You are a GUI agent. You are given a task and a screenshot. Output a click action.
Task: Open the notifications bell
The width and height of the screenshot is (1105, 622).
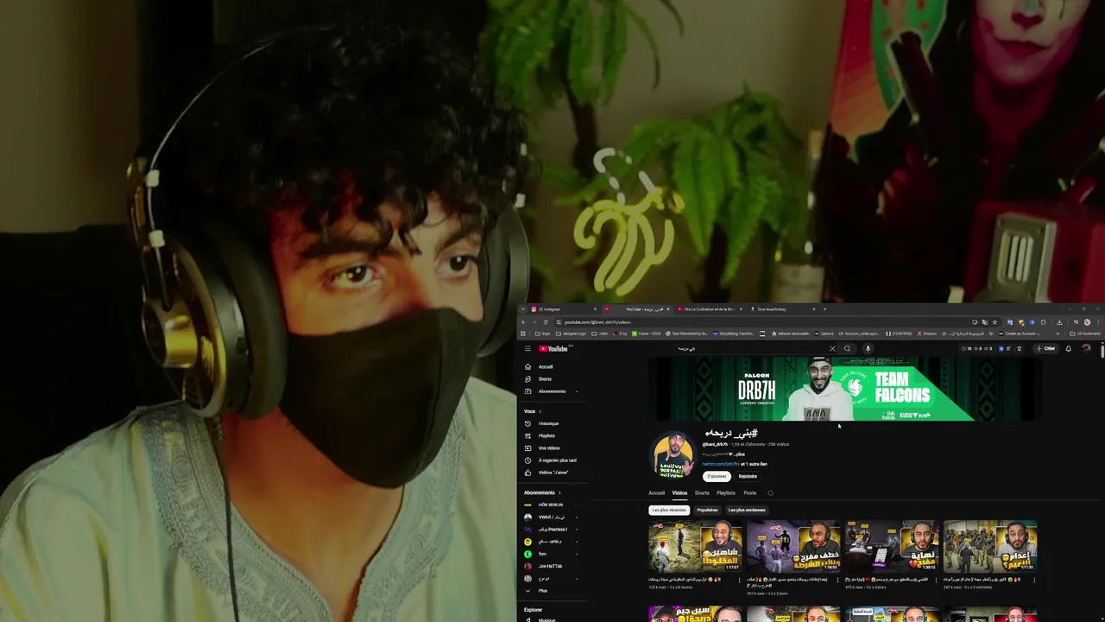(1068, 349)
